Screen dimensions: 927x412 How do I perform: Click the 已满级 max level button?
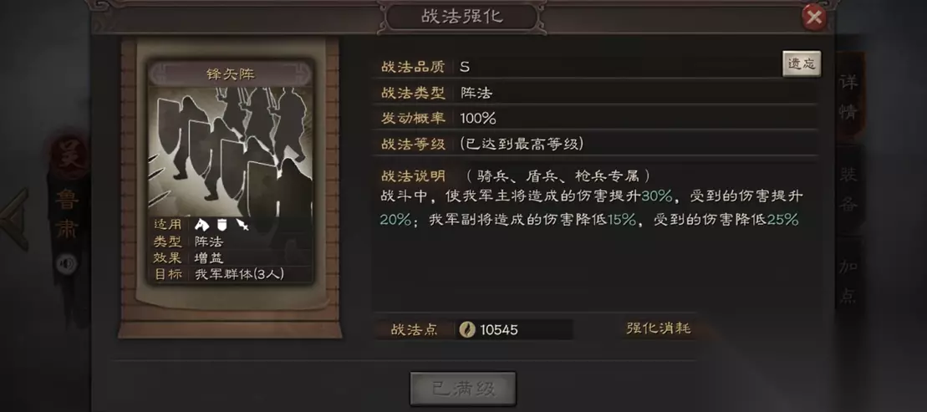coord(463,389)
